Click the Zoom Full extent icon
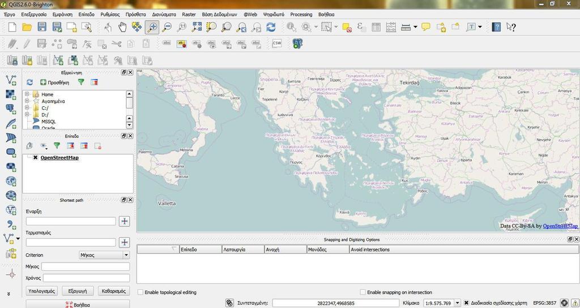Viewport: 580px width, 308px height. click(x=197, y=27)
